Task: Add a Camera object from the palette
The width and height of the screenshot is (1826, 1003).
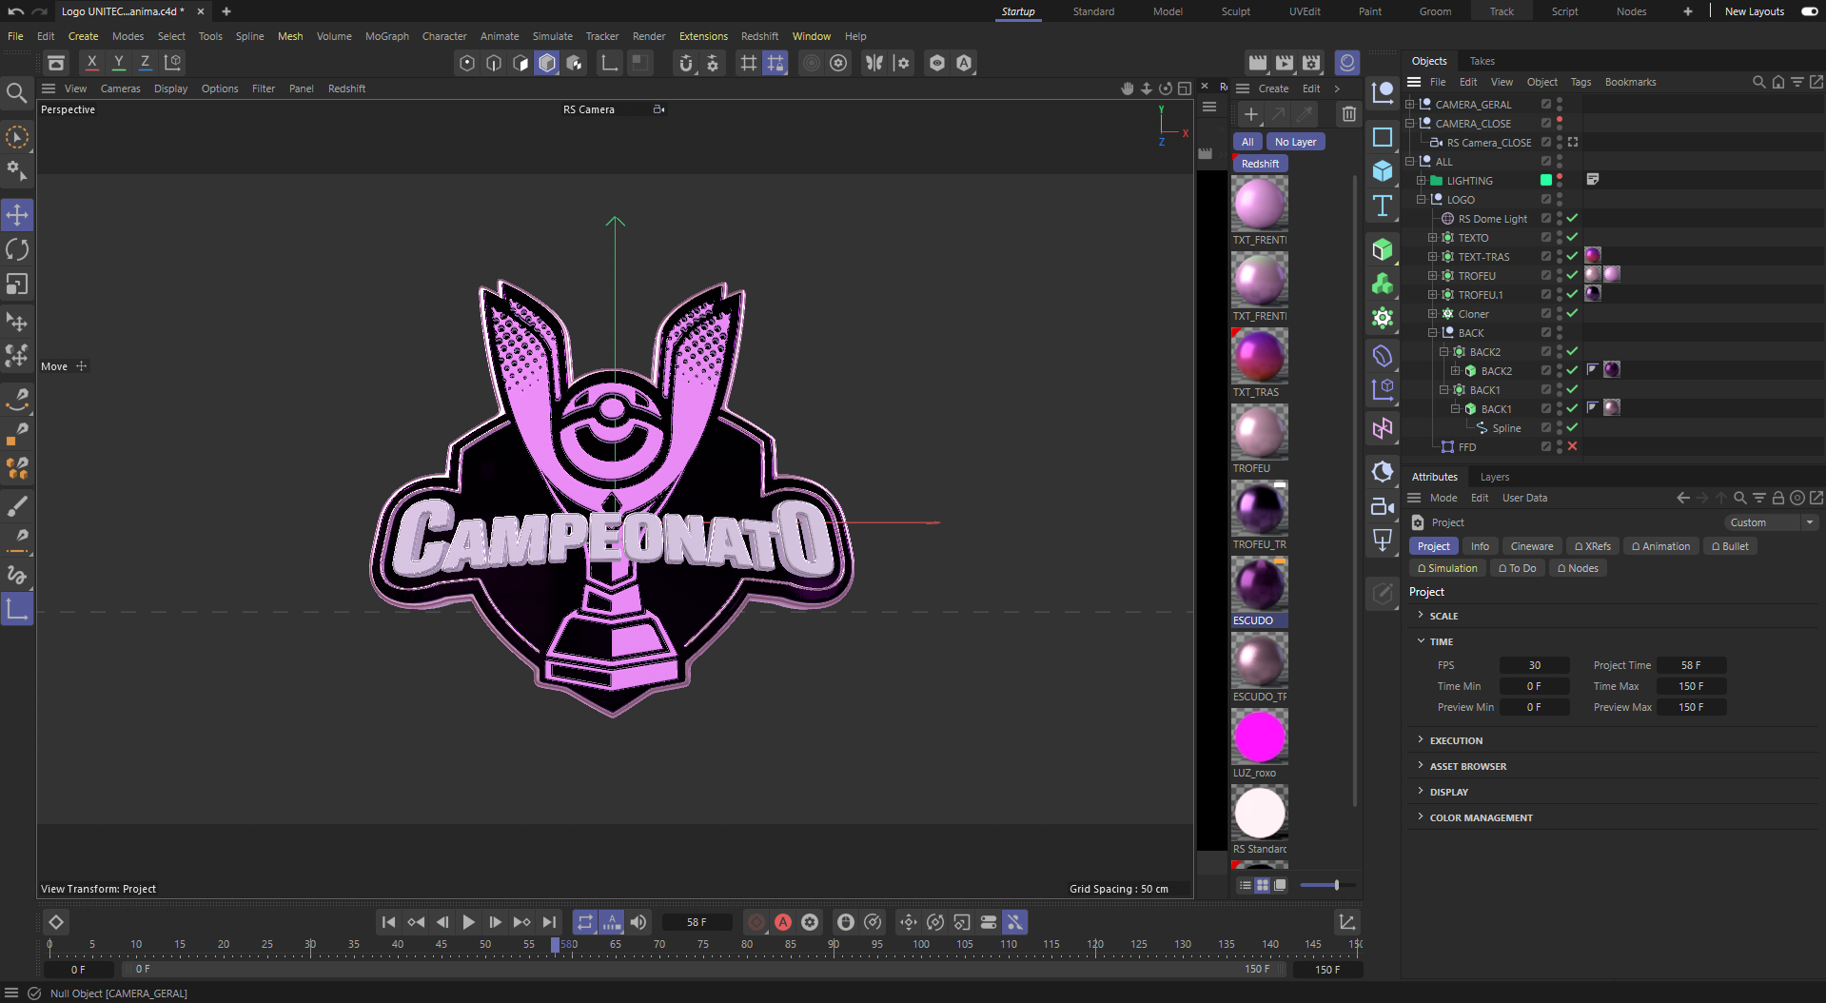Action: tap(1383, 506)
